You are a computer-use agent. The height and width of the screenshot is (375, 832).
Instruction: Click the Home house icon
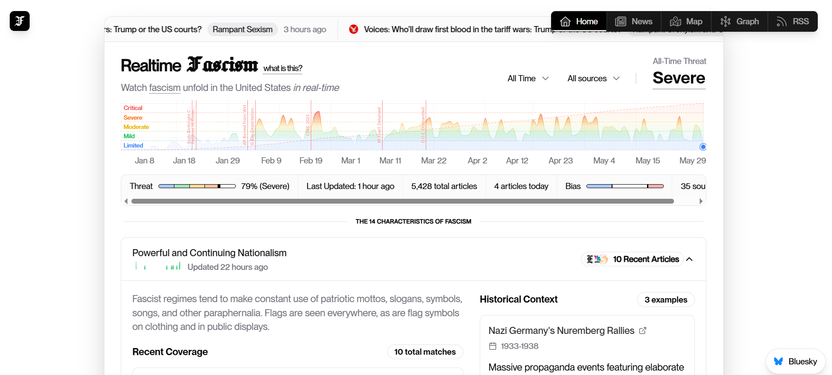[x=565, y=22]
